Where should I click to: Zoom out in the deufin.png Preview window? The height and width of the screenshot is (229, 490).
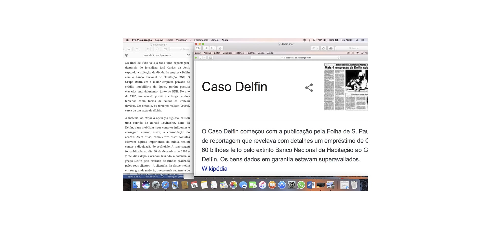coord(206,48)
